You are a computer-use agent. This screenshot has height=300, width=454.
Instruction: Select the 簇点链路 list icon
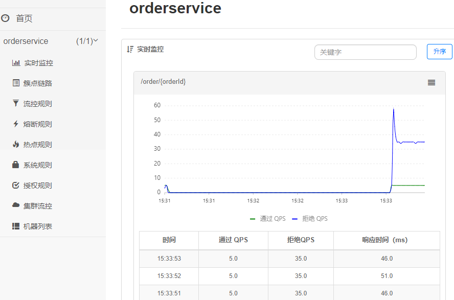point(16,83)
